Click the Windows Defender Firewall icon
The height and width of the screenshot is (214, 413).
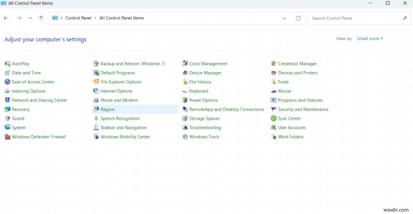pos(7,137)
